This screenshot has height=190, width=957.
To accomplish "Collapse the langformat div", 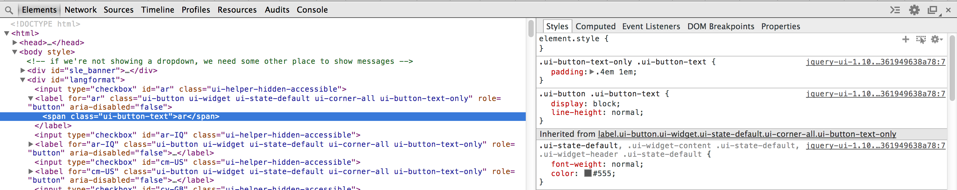I will coord(23,80).
